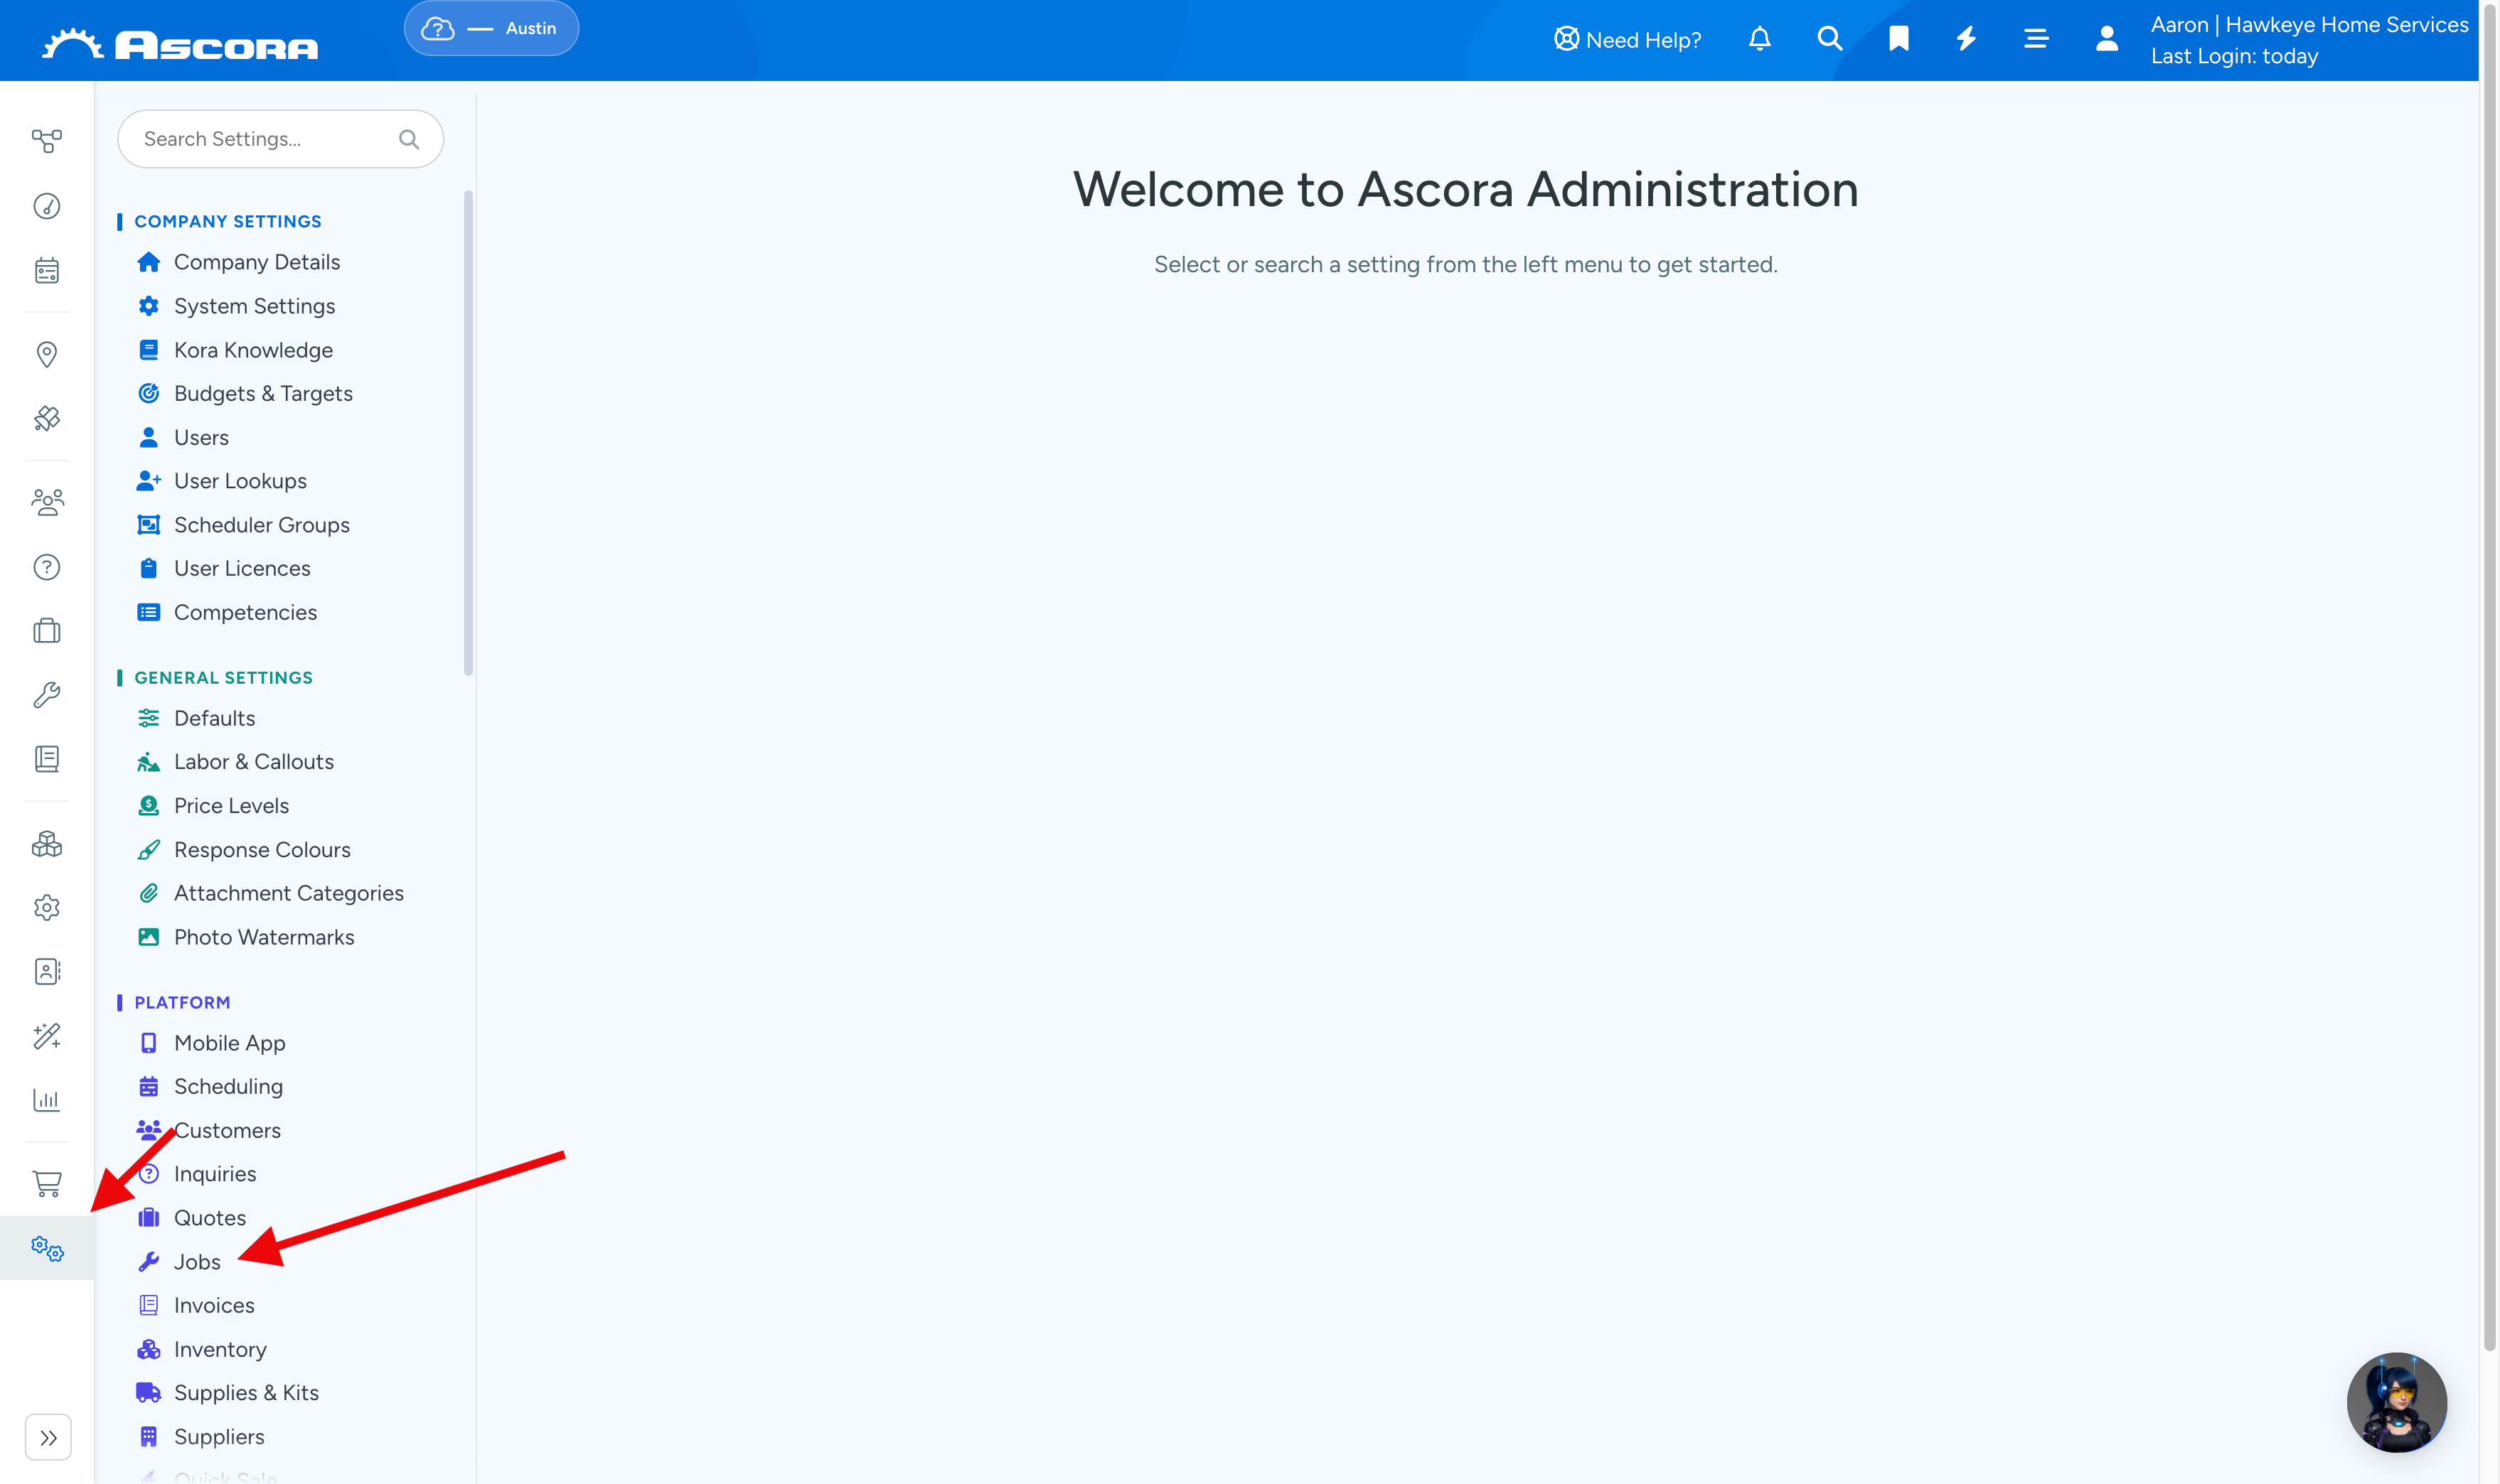Open Users settings

click(201, 437)
